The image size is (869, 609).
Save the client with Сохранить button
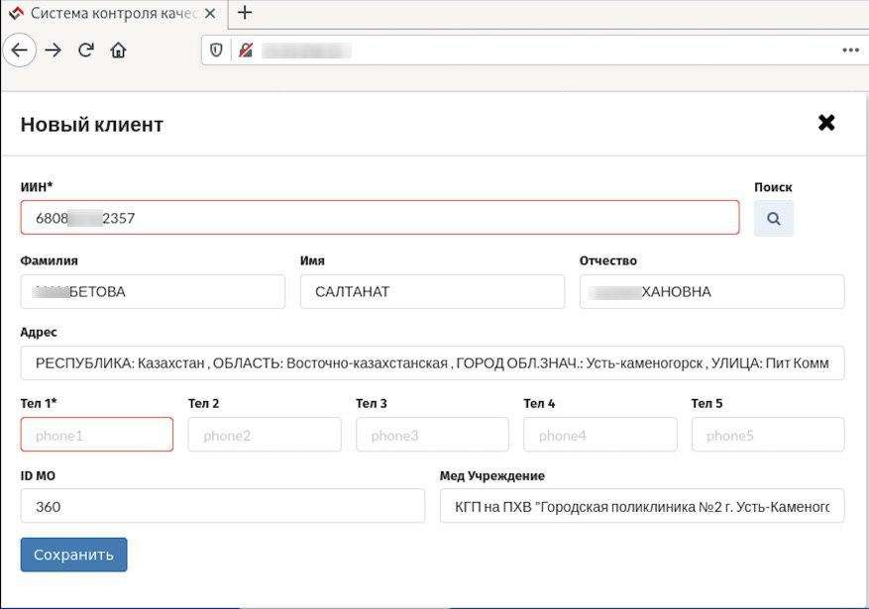pos(73,555)
